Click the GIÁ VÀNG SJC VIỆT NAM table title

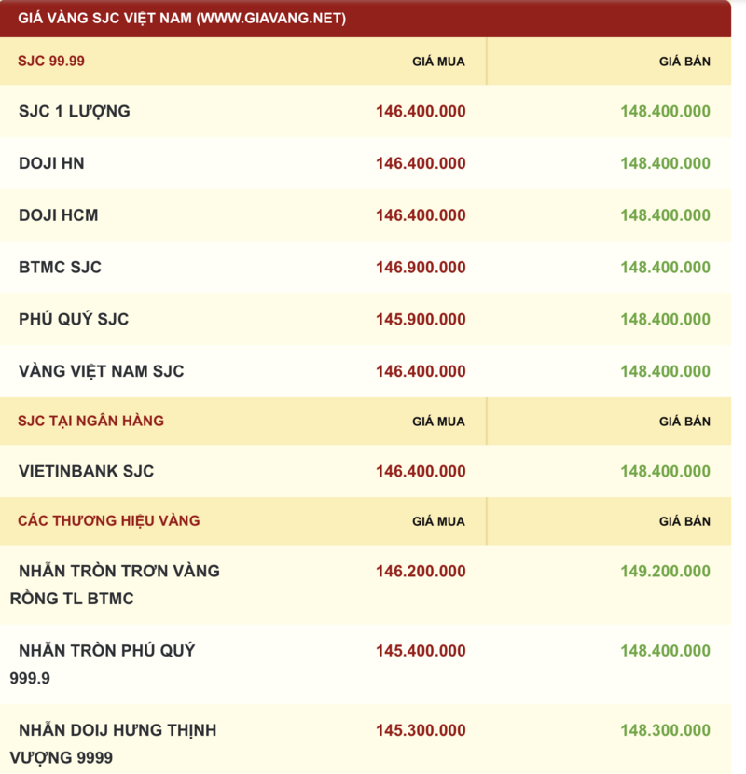tap(182, 18)
